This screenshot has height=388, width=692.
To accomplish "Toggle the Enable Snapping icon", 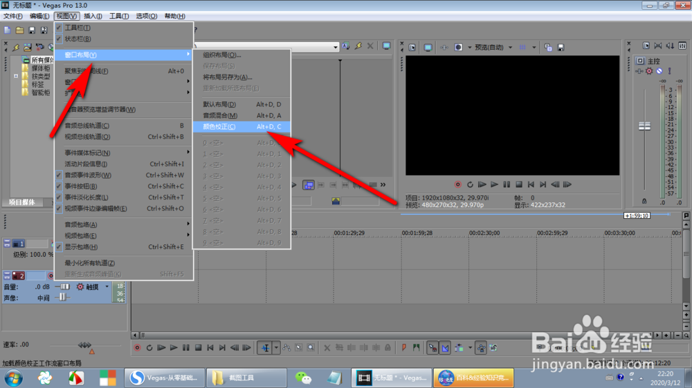I will [433, 348].
